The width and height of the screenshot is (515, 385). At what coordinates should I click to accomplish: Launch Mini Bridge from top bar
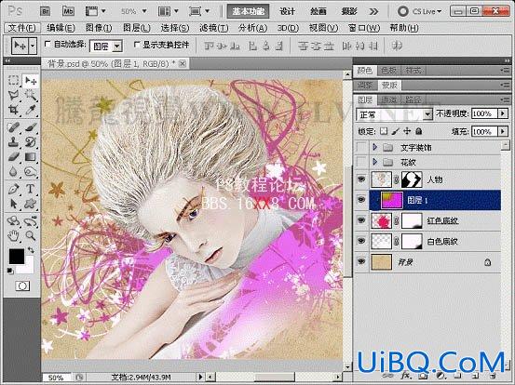click(x=68, y=11)
